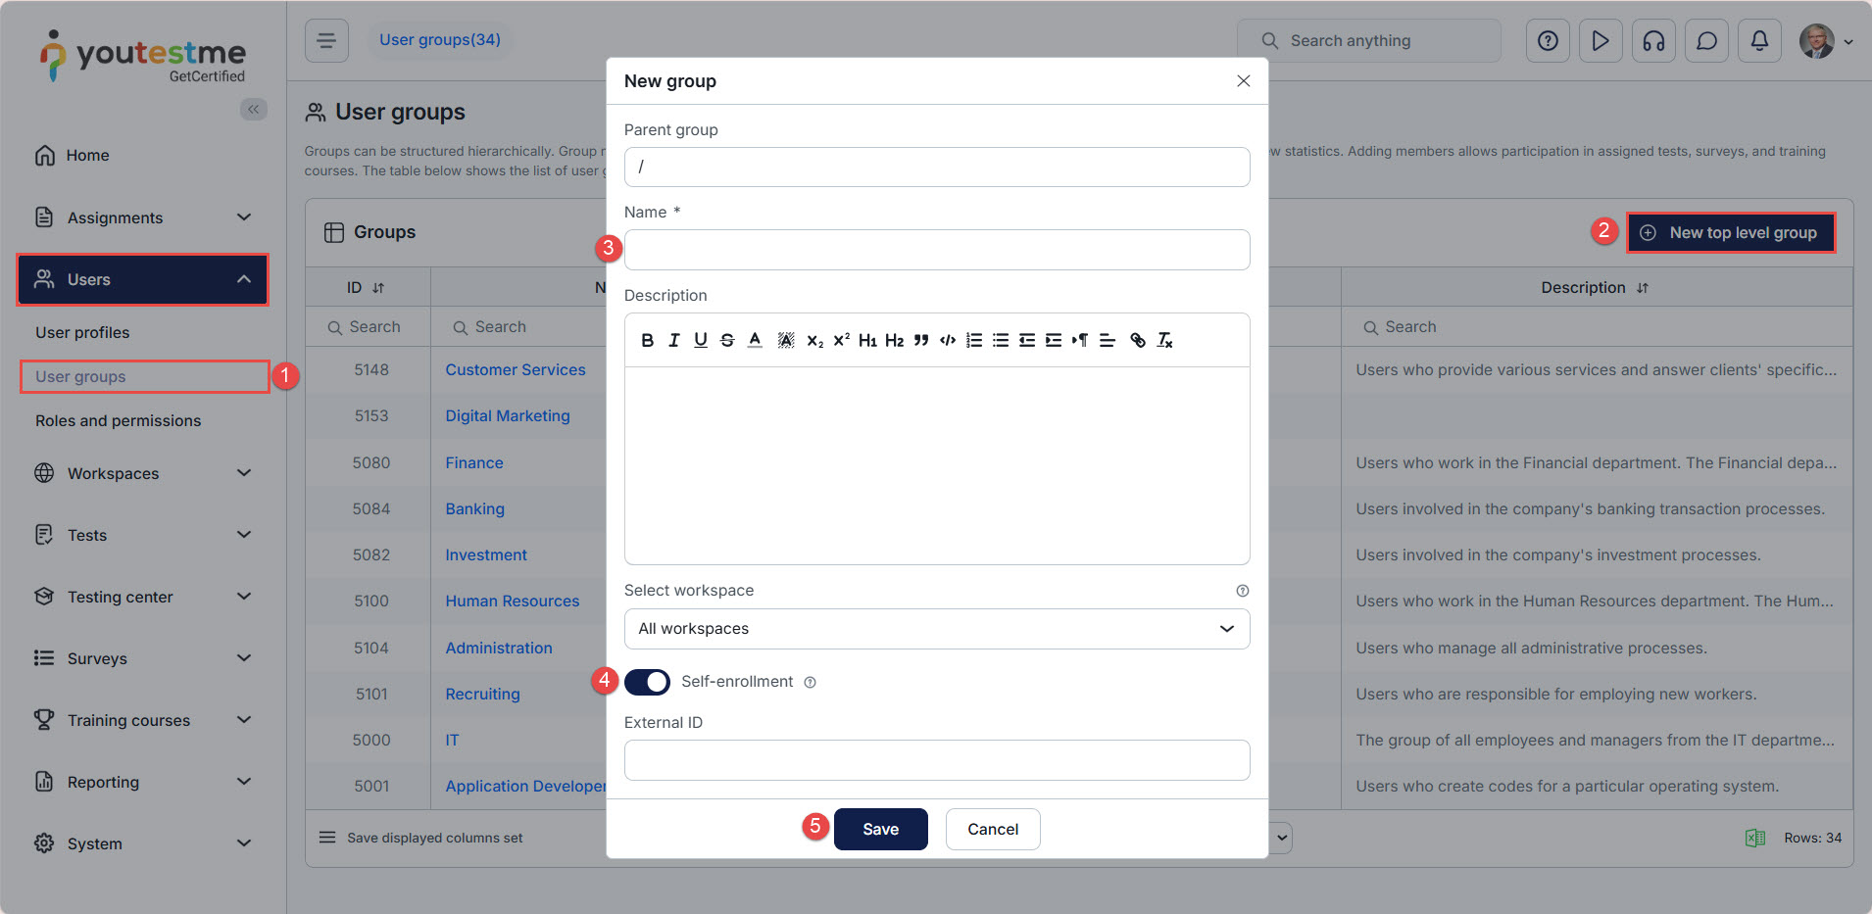Create a numbered list
This screenshot has height=914, width=1872.
coord(974,340)
